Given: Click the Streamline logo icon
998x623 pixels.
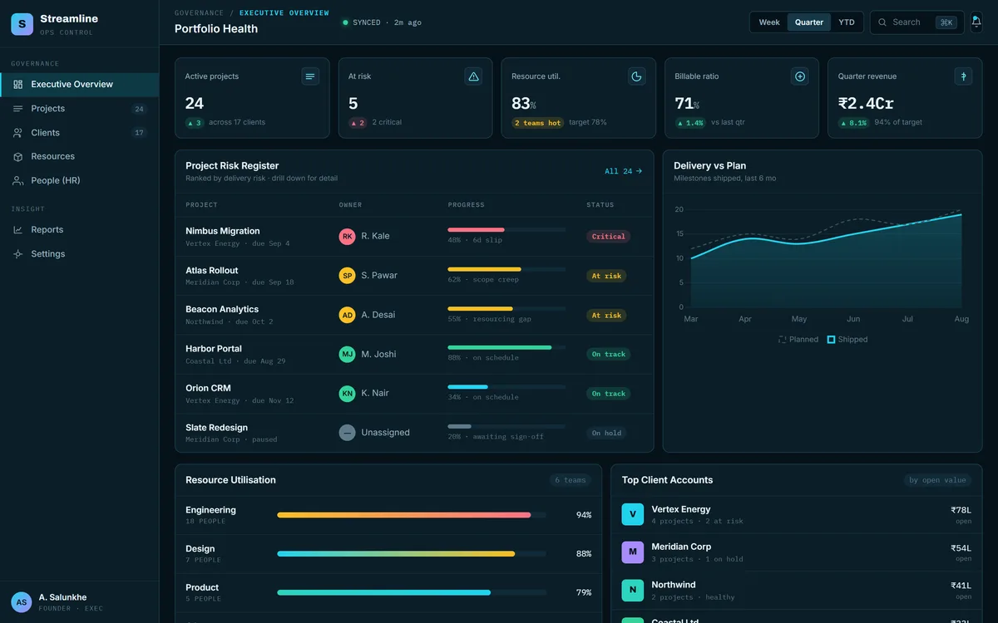Looking at the screenshot, I should pos(22,24).
